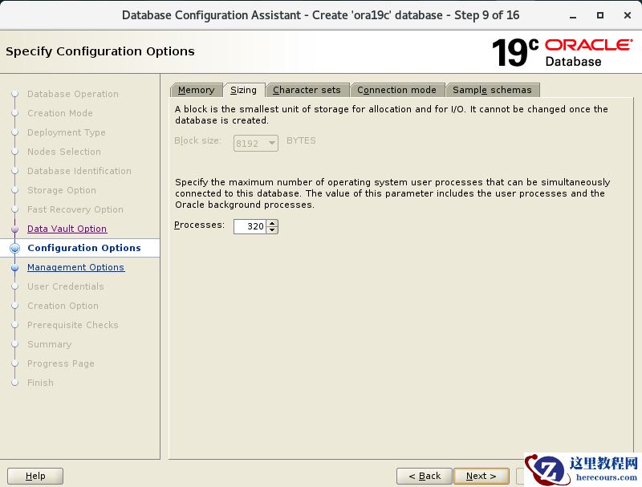
Task: Click the Creation Mode step
Action: (x=60, y=113)
